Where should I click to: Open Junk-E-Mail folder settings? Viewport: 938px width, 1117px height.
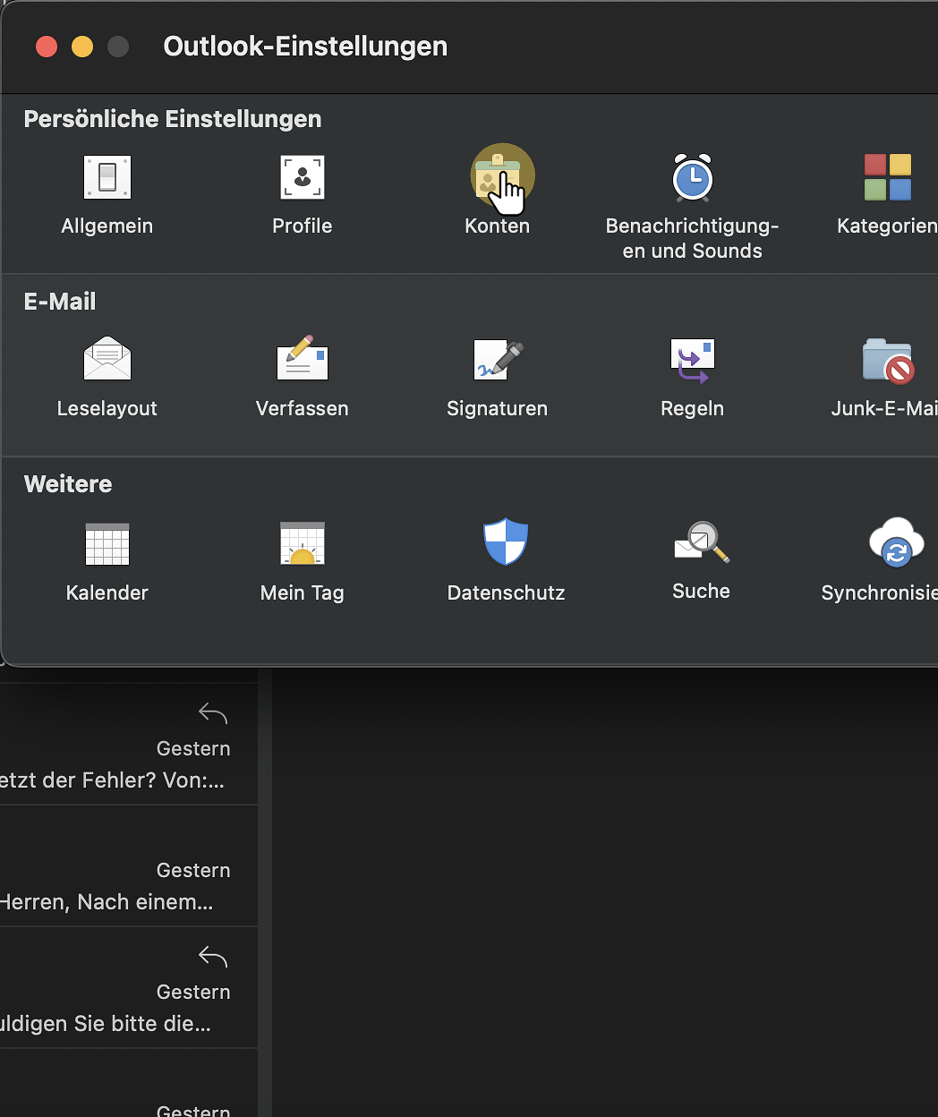[887, 361]
